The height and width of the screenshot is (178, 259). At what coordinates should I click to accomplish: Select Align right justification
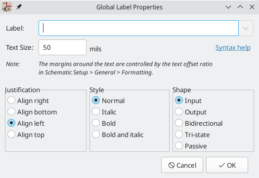pyautogui.click(x=28, y=101)
